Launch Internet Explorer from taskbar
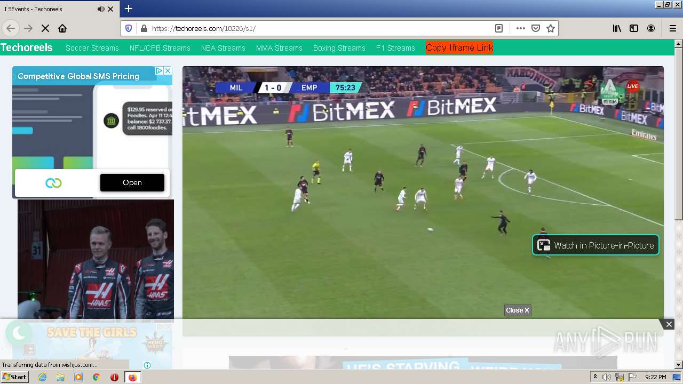683x384 pixels. click(x=43, y=377)
